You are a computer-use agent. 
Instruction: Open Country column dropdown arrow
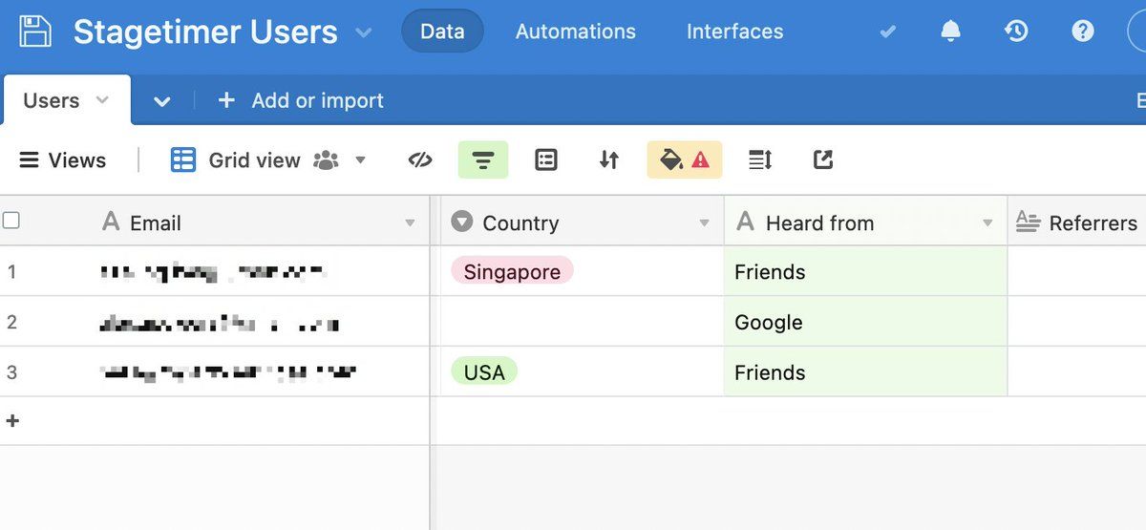704,223
